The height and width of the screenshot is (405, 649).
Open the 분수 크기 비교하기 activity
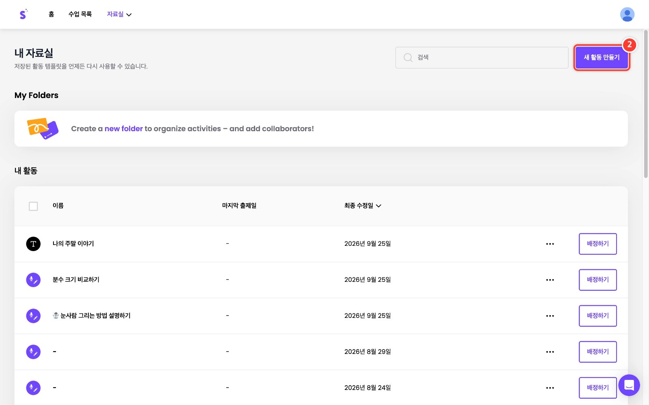76,280
